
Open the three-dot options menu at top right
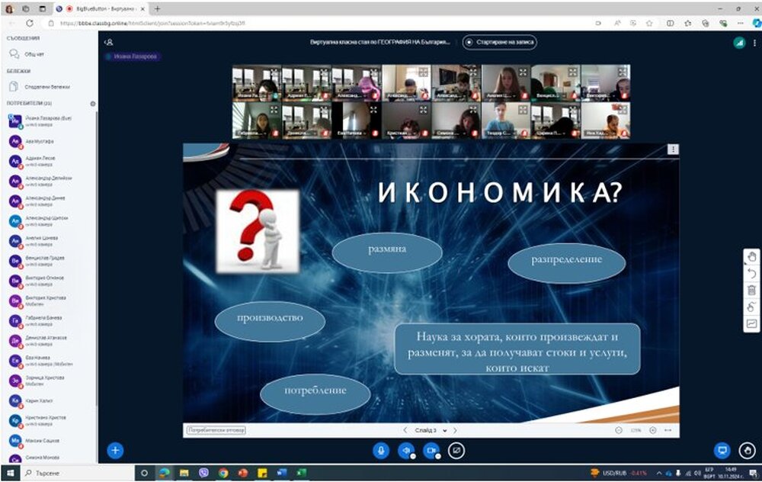(x=753, y=43)
